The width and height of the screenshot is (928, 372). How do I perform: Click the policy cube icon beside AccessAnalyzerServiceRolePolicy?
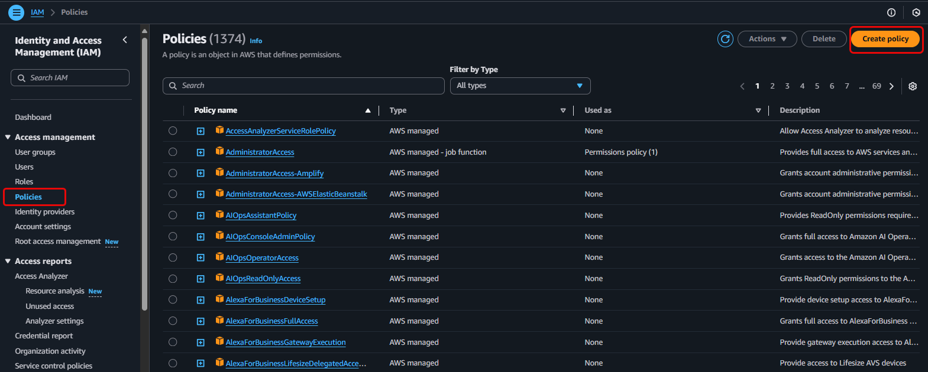(219, 130)
